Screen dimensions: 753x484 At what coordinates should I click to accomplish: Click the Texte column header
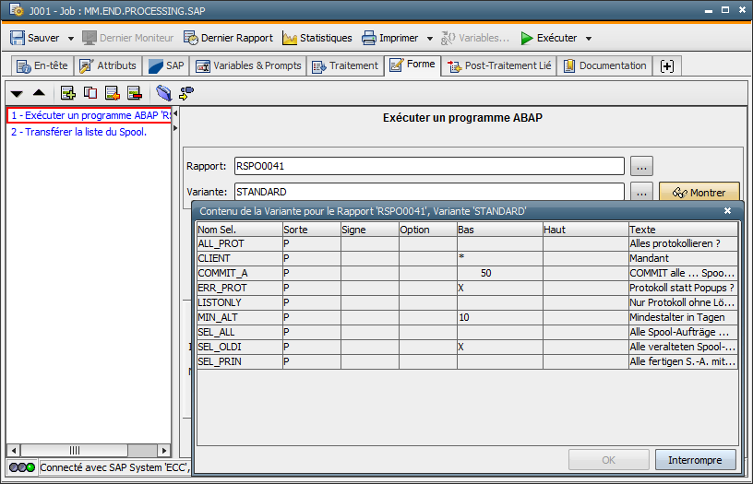coord(684,230)
